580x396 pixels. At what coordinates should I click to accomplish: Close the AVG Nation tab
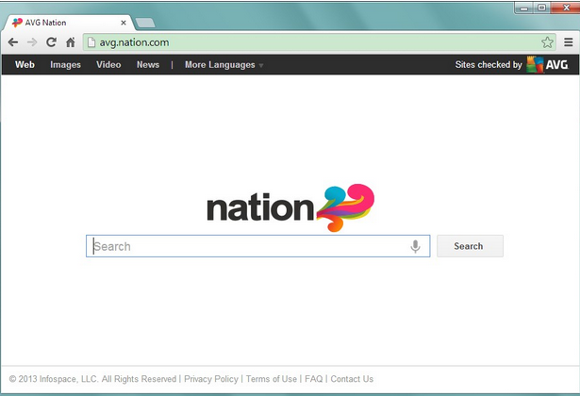tap(124, 23)
